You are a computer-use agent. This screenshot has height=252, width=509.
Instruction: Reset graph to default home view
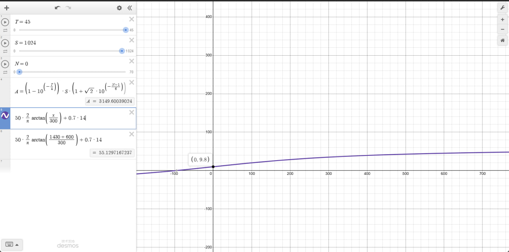point(502,40)
